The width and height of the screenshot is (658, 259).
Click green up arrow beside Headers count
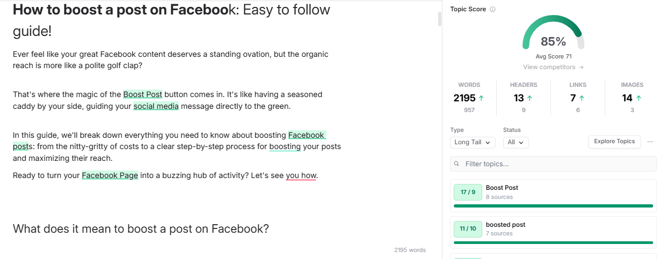pos(530,98)
